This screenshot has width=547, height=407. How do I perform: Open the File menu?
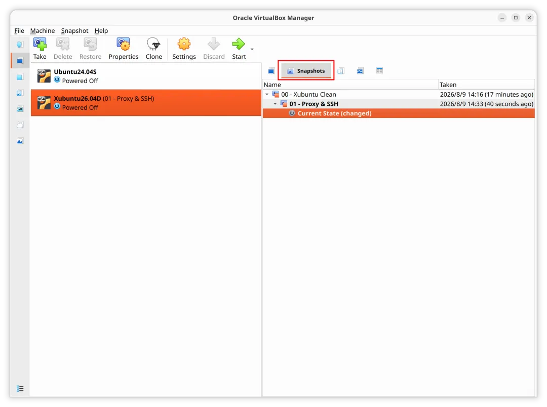click(19, 31)
